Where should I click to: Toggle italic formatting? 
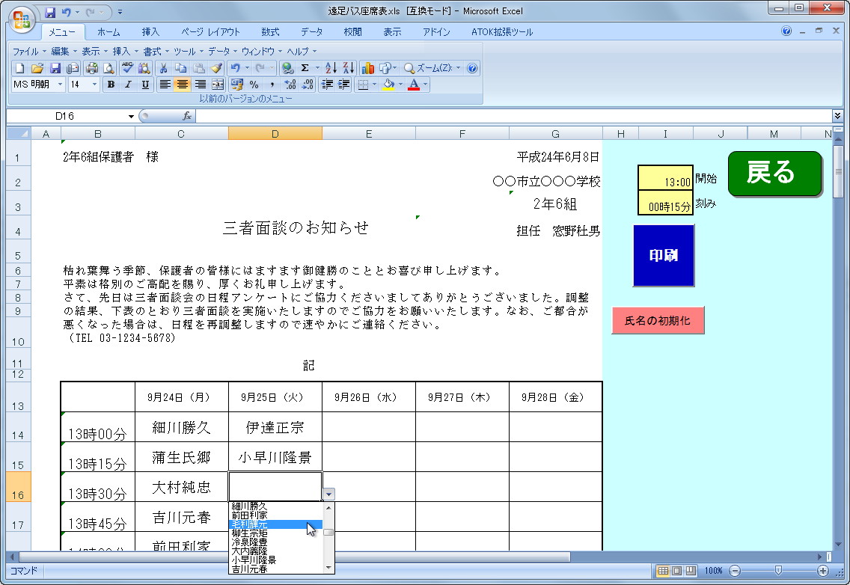(x=126, y=85)
